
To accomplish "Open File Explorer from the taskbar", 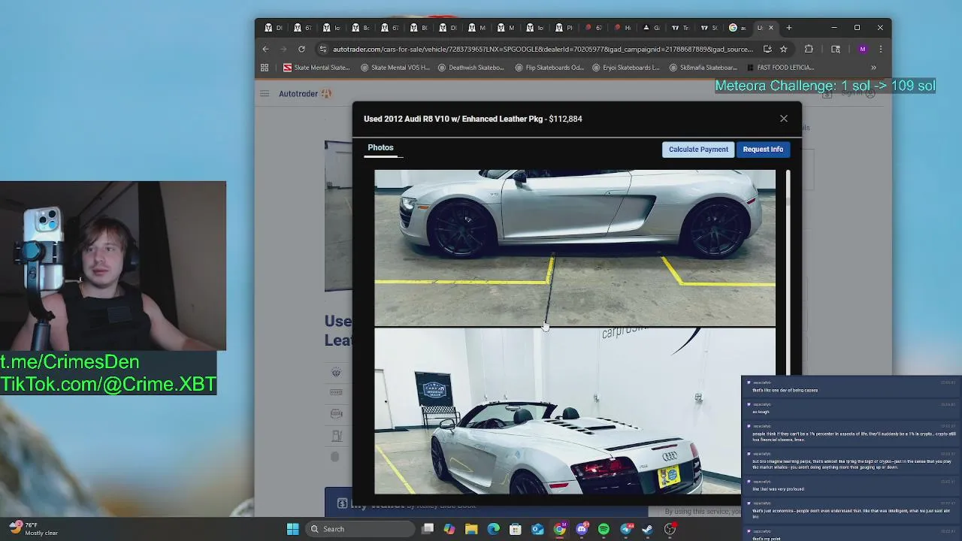I will tap(471, 529).
